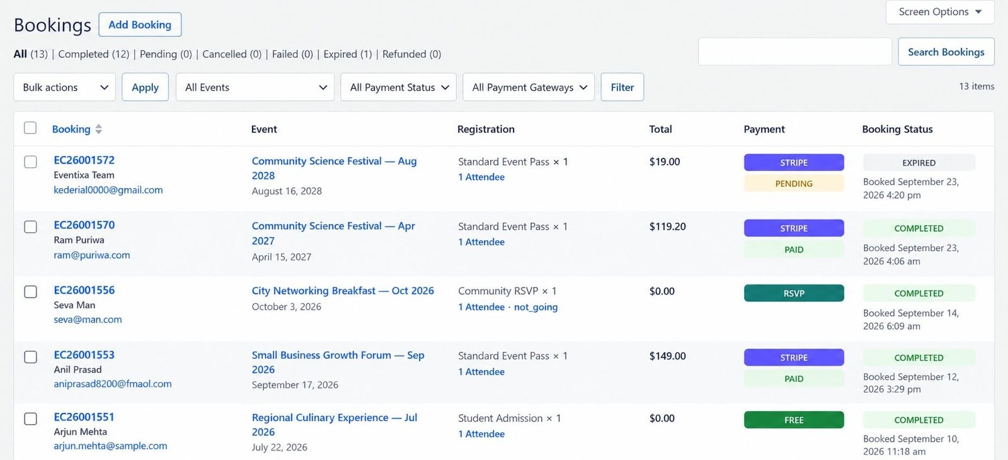Viewport: 1008px width, 460px height.
Task: Click the ram@puriwa.com email link
Action: point(91,255)
